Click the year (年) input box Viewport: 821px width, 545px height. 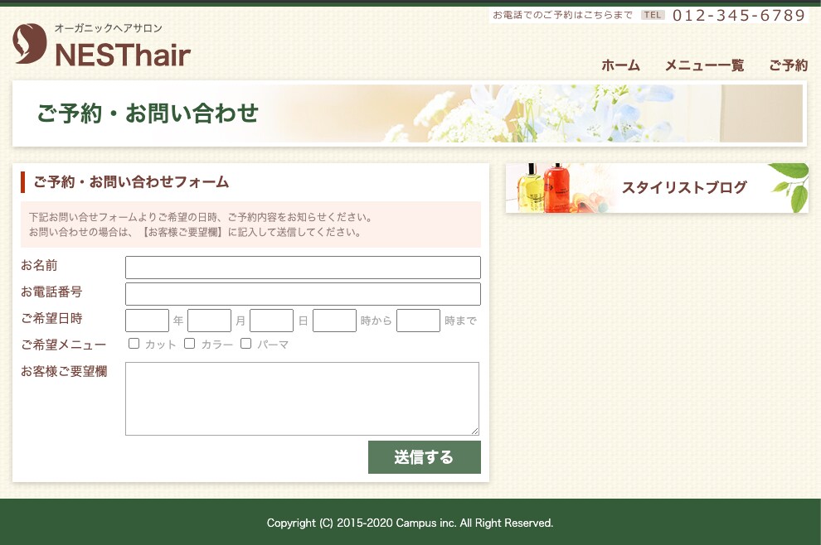tap(147, 321)
